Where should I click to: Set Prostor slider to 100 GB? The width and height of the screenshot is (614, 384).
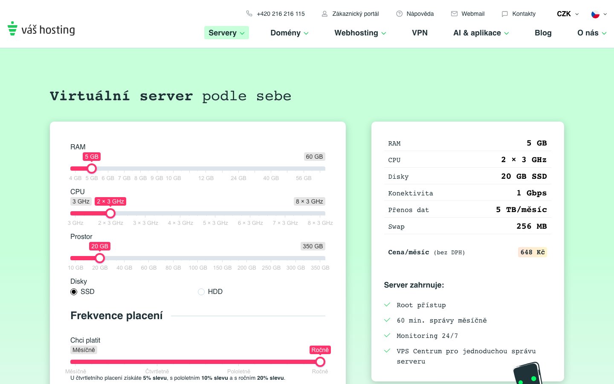[x=198, y=268]
